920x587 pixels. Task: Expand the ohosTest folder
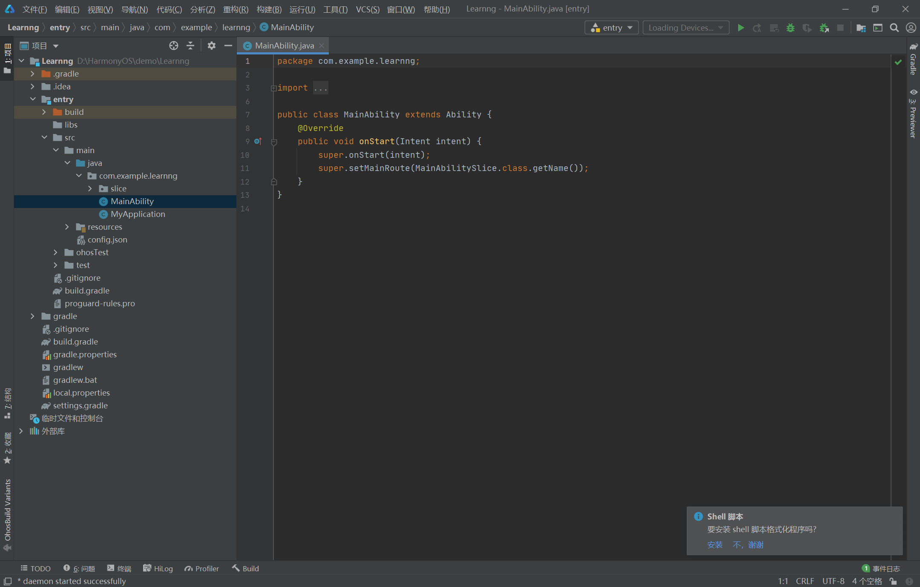[x=55, y=252]
